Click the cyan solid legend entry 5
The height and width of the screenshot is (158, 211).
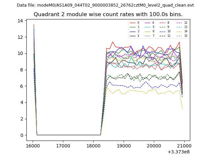(x=150, y=27)
